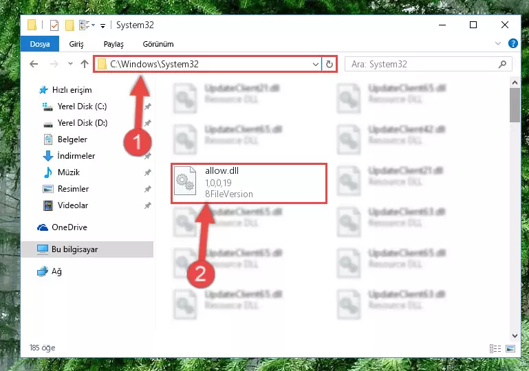Viewport: 529px width, 371px height.
Task: Click the New folder quick access icon
Action: coord(69,25)
